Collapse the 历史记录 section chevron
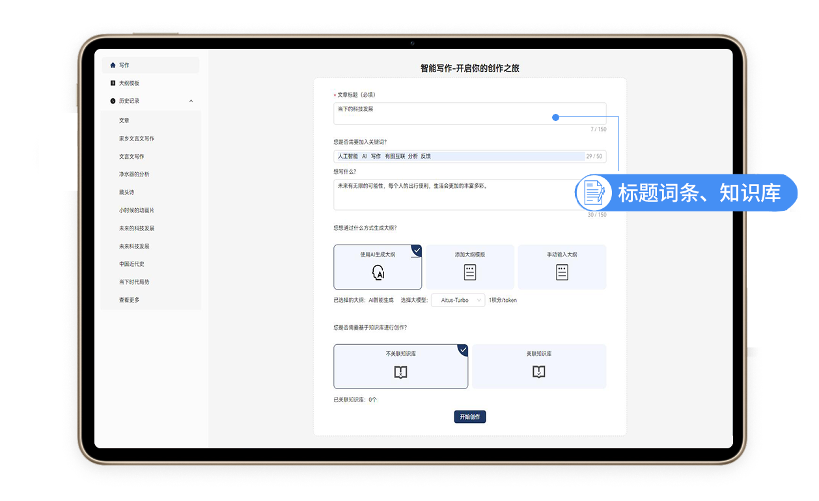Viewport: 819px width, 501px height. (x=191, y=101)
